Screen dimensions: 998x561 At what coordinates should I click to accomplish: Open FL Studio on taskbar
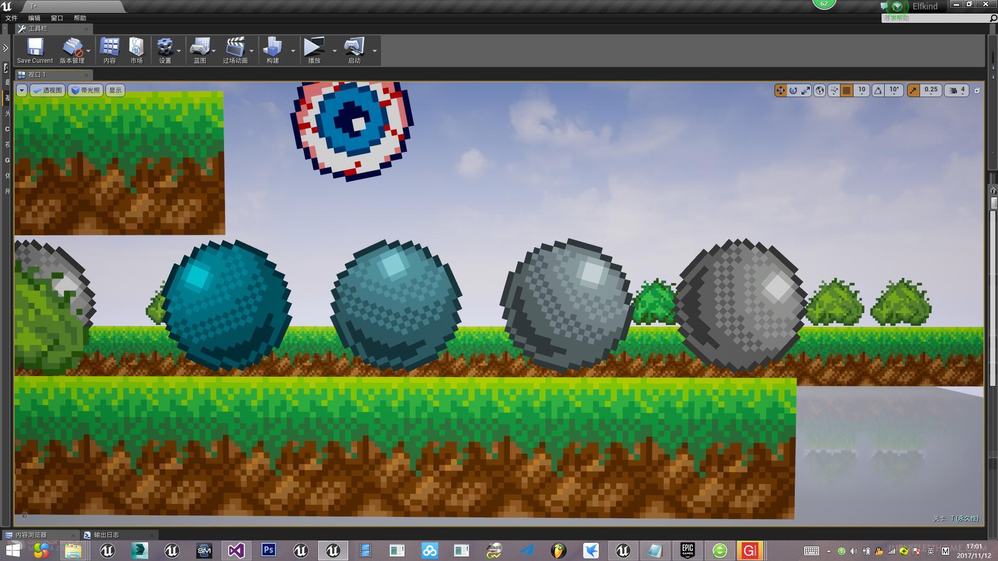click(559, 551)
